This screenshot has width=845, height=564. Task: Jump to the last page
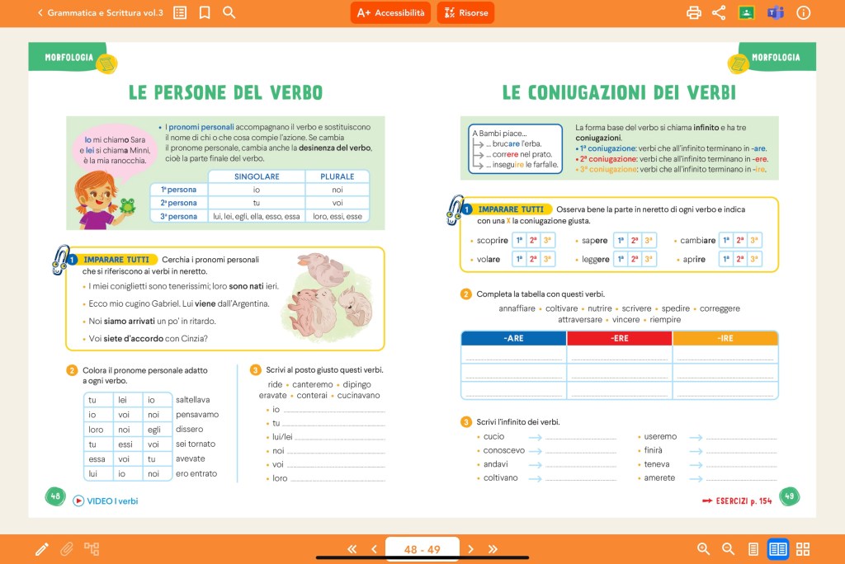pyautogui.click(x=493, y=549)
